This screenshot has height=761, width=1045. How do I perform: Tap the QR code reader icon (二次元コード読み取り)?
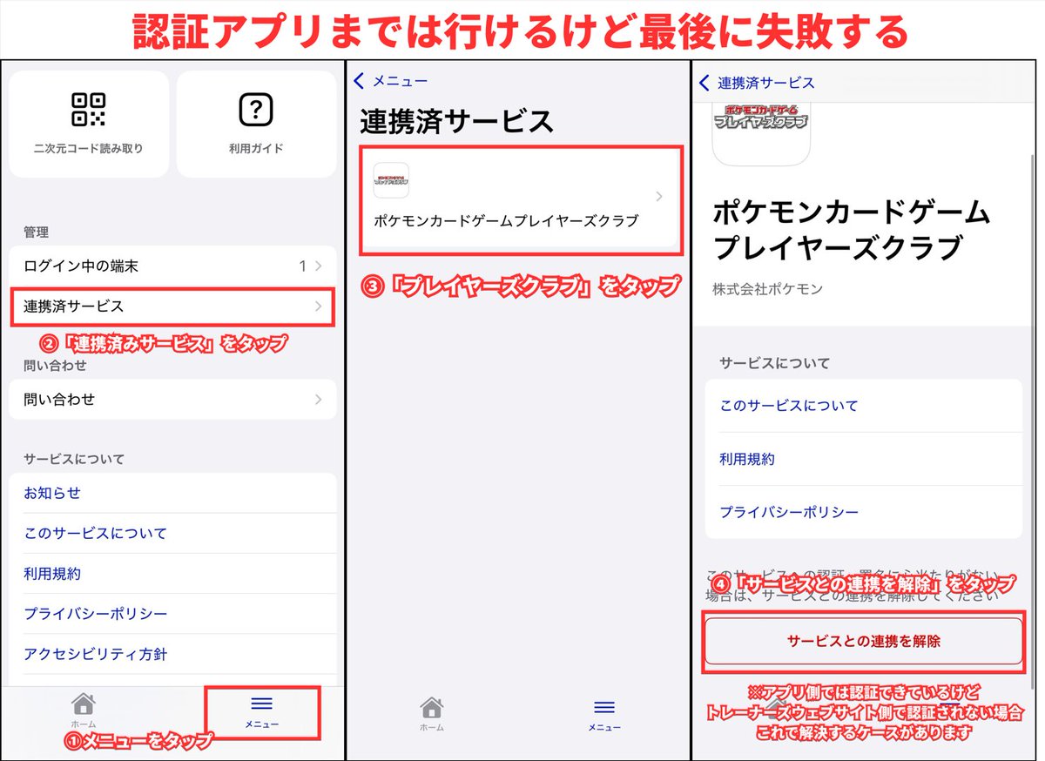click(x=88, y=110)
